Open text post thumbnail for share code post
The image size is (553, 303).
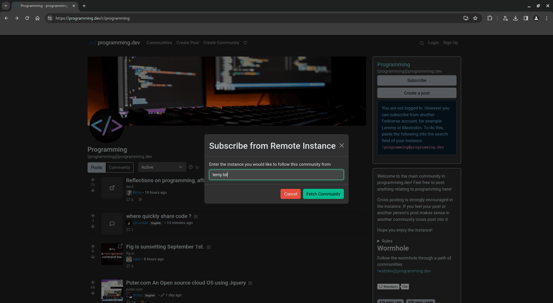point(112,224)
